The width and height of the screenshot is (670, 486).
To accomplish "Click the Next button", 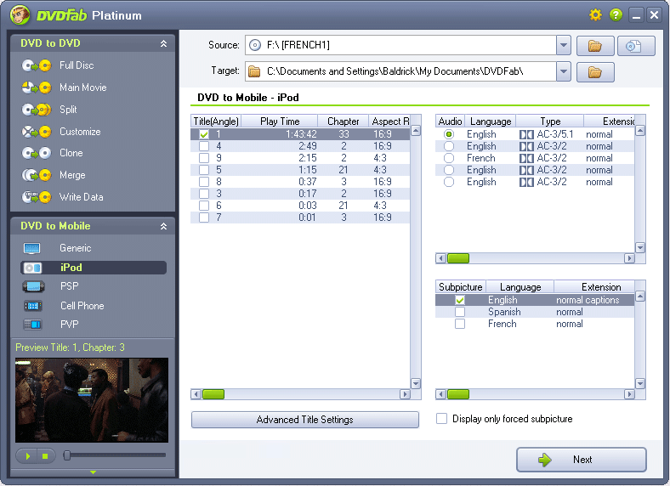I will (x=581, y=460).
